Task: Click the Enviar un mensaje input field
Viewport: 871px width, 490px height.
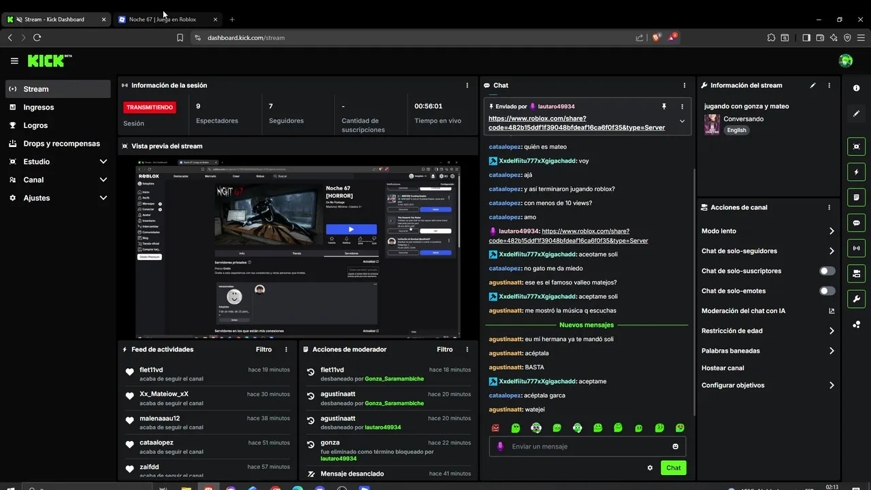Action: coord(587,446)
